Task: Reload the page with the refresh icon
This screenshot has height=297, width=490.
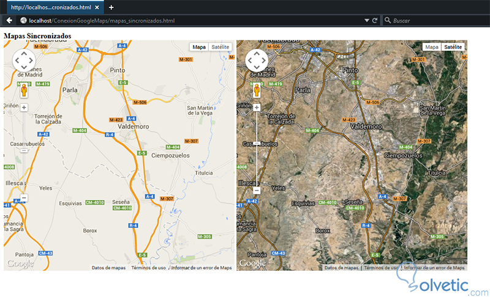Action: tap(375, 21)
